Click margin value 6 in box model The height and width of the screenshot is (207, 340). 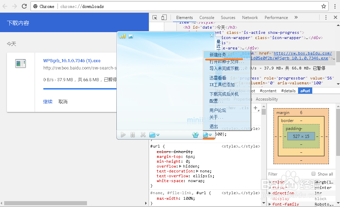coord(301,112)
